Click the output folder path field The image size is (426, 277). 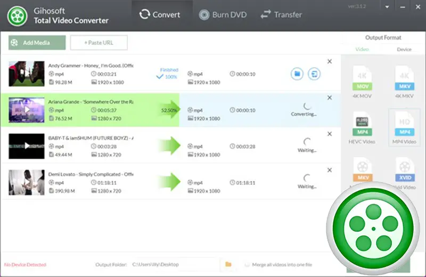(174, 265)
